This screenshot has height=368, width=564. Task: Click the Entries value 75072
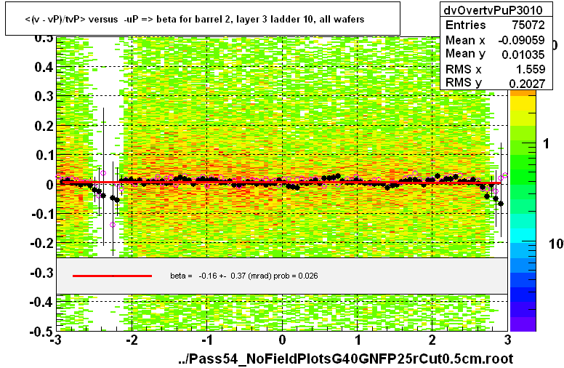[x=528, y=25]
